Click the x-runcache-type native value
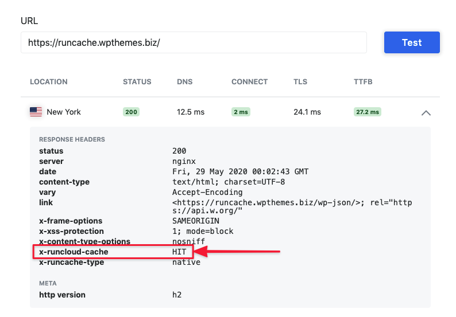The height and width of the screenshot is (317, 456). 187,262
